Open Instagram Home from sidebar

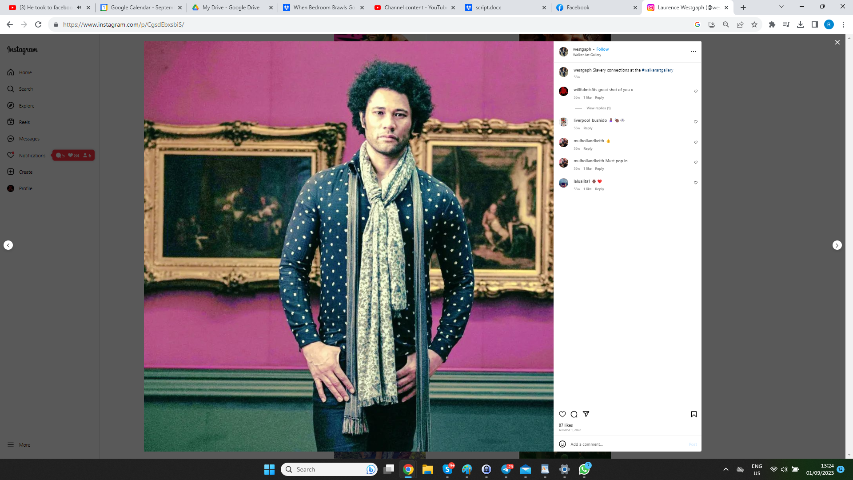point(20,72)
